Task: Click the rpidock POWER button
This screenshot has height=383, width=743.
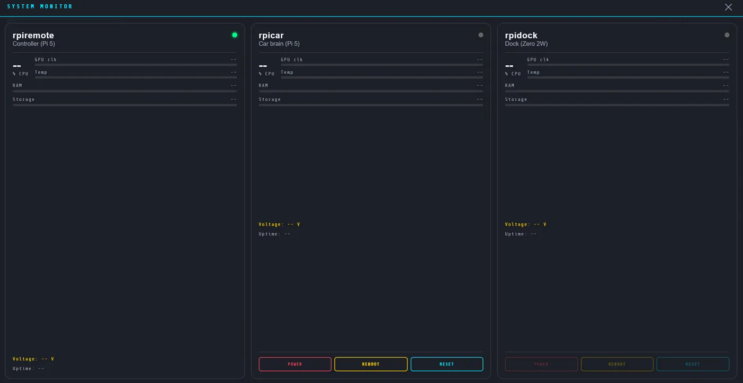Action: (541, 364)
